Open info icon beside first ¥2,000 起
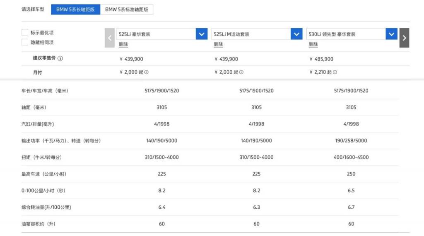The image size is (424, 236). 146,72
